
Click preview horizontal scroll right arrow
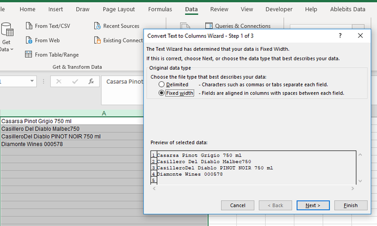click(353, 188)
